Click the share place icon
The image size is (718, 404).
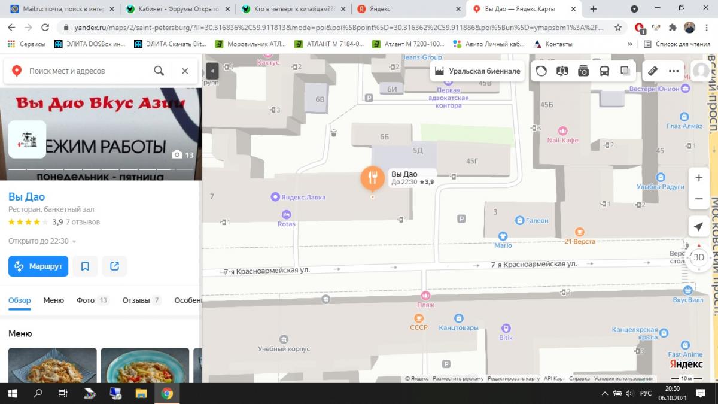click(x=114, y=266)
